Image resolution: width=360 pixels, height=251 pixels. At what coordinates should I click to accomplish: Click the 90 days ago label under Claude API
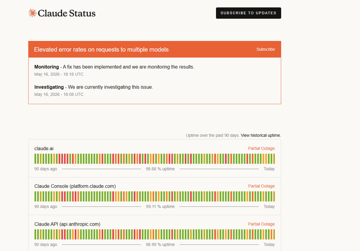(x=46, y=244)
